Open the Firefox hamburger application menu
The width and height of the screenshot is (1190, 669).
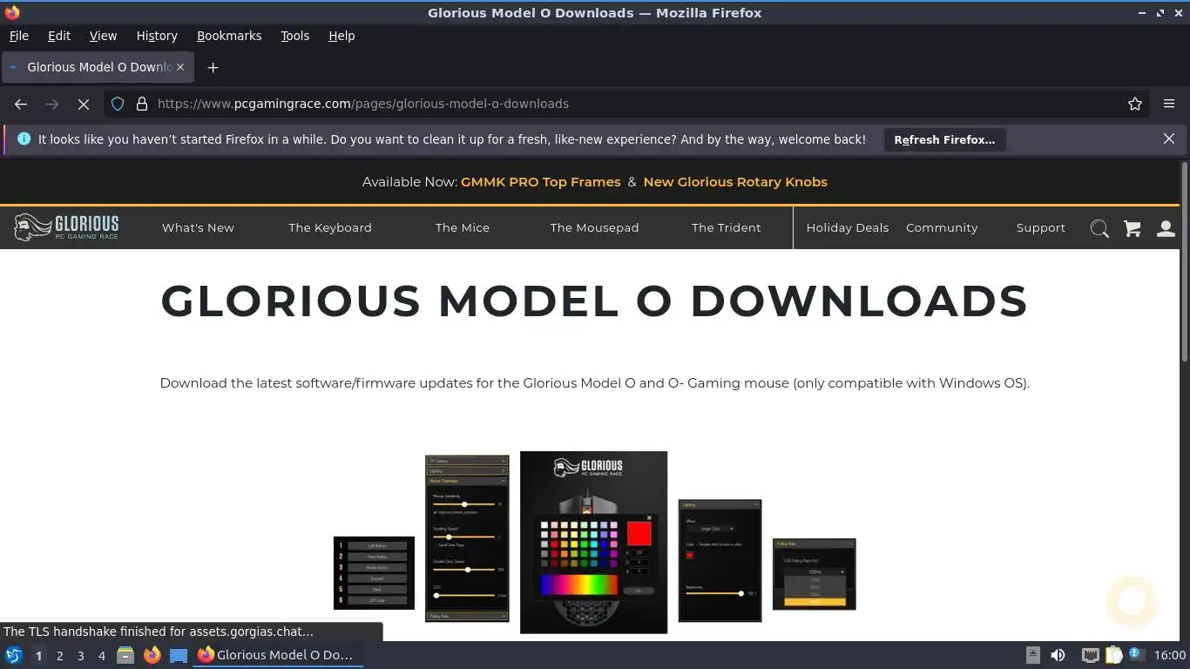(x=1169, y=104)
